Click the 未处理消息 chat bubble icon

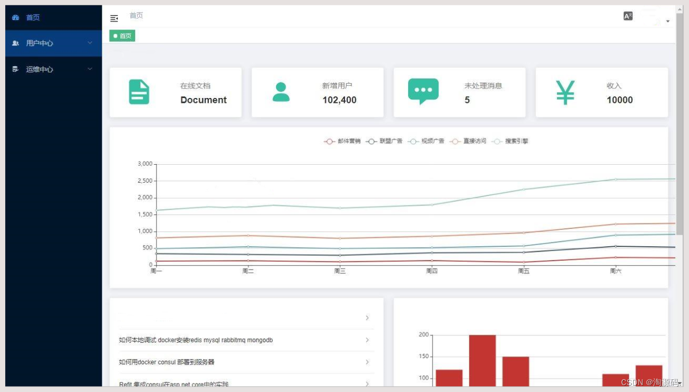coord(423,91)
